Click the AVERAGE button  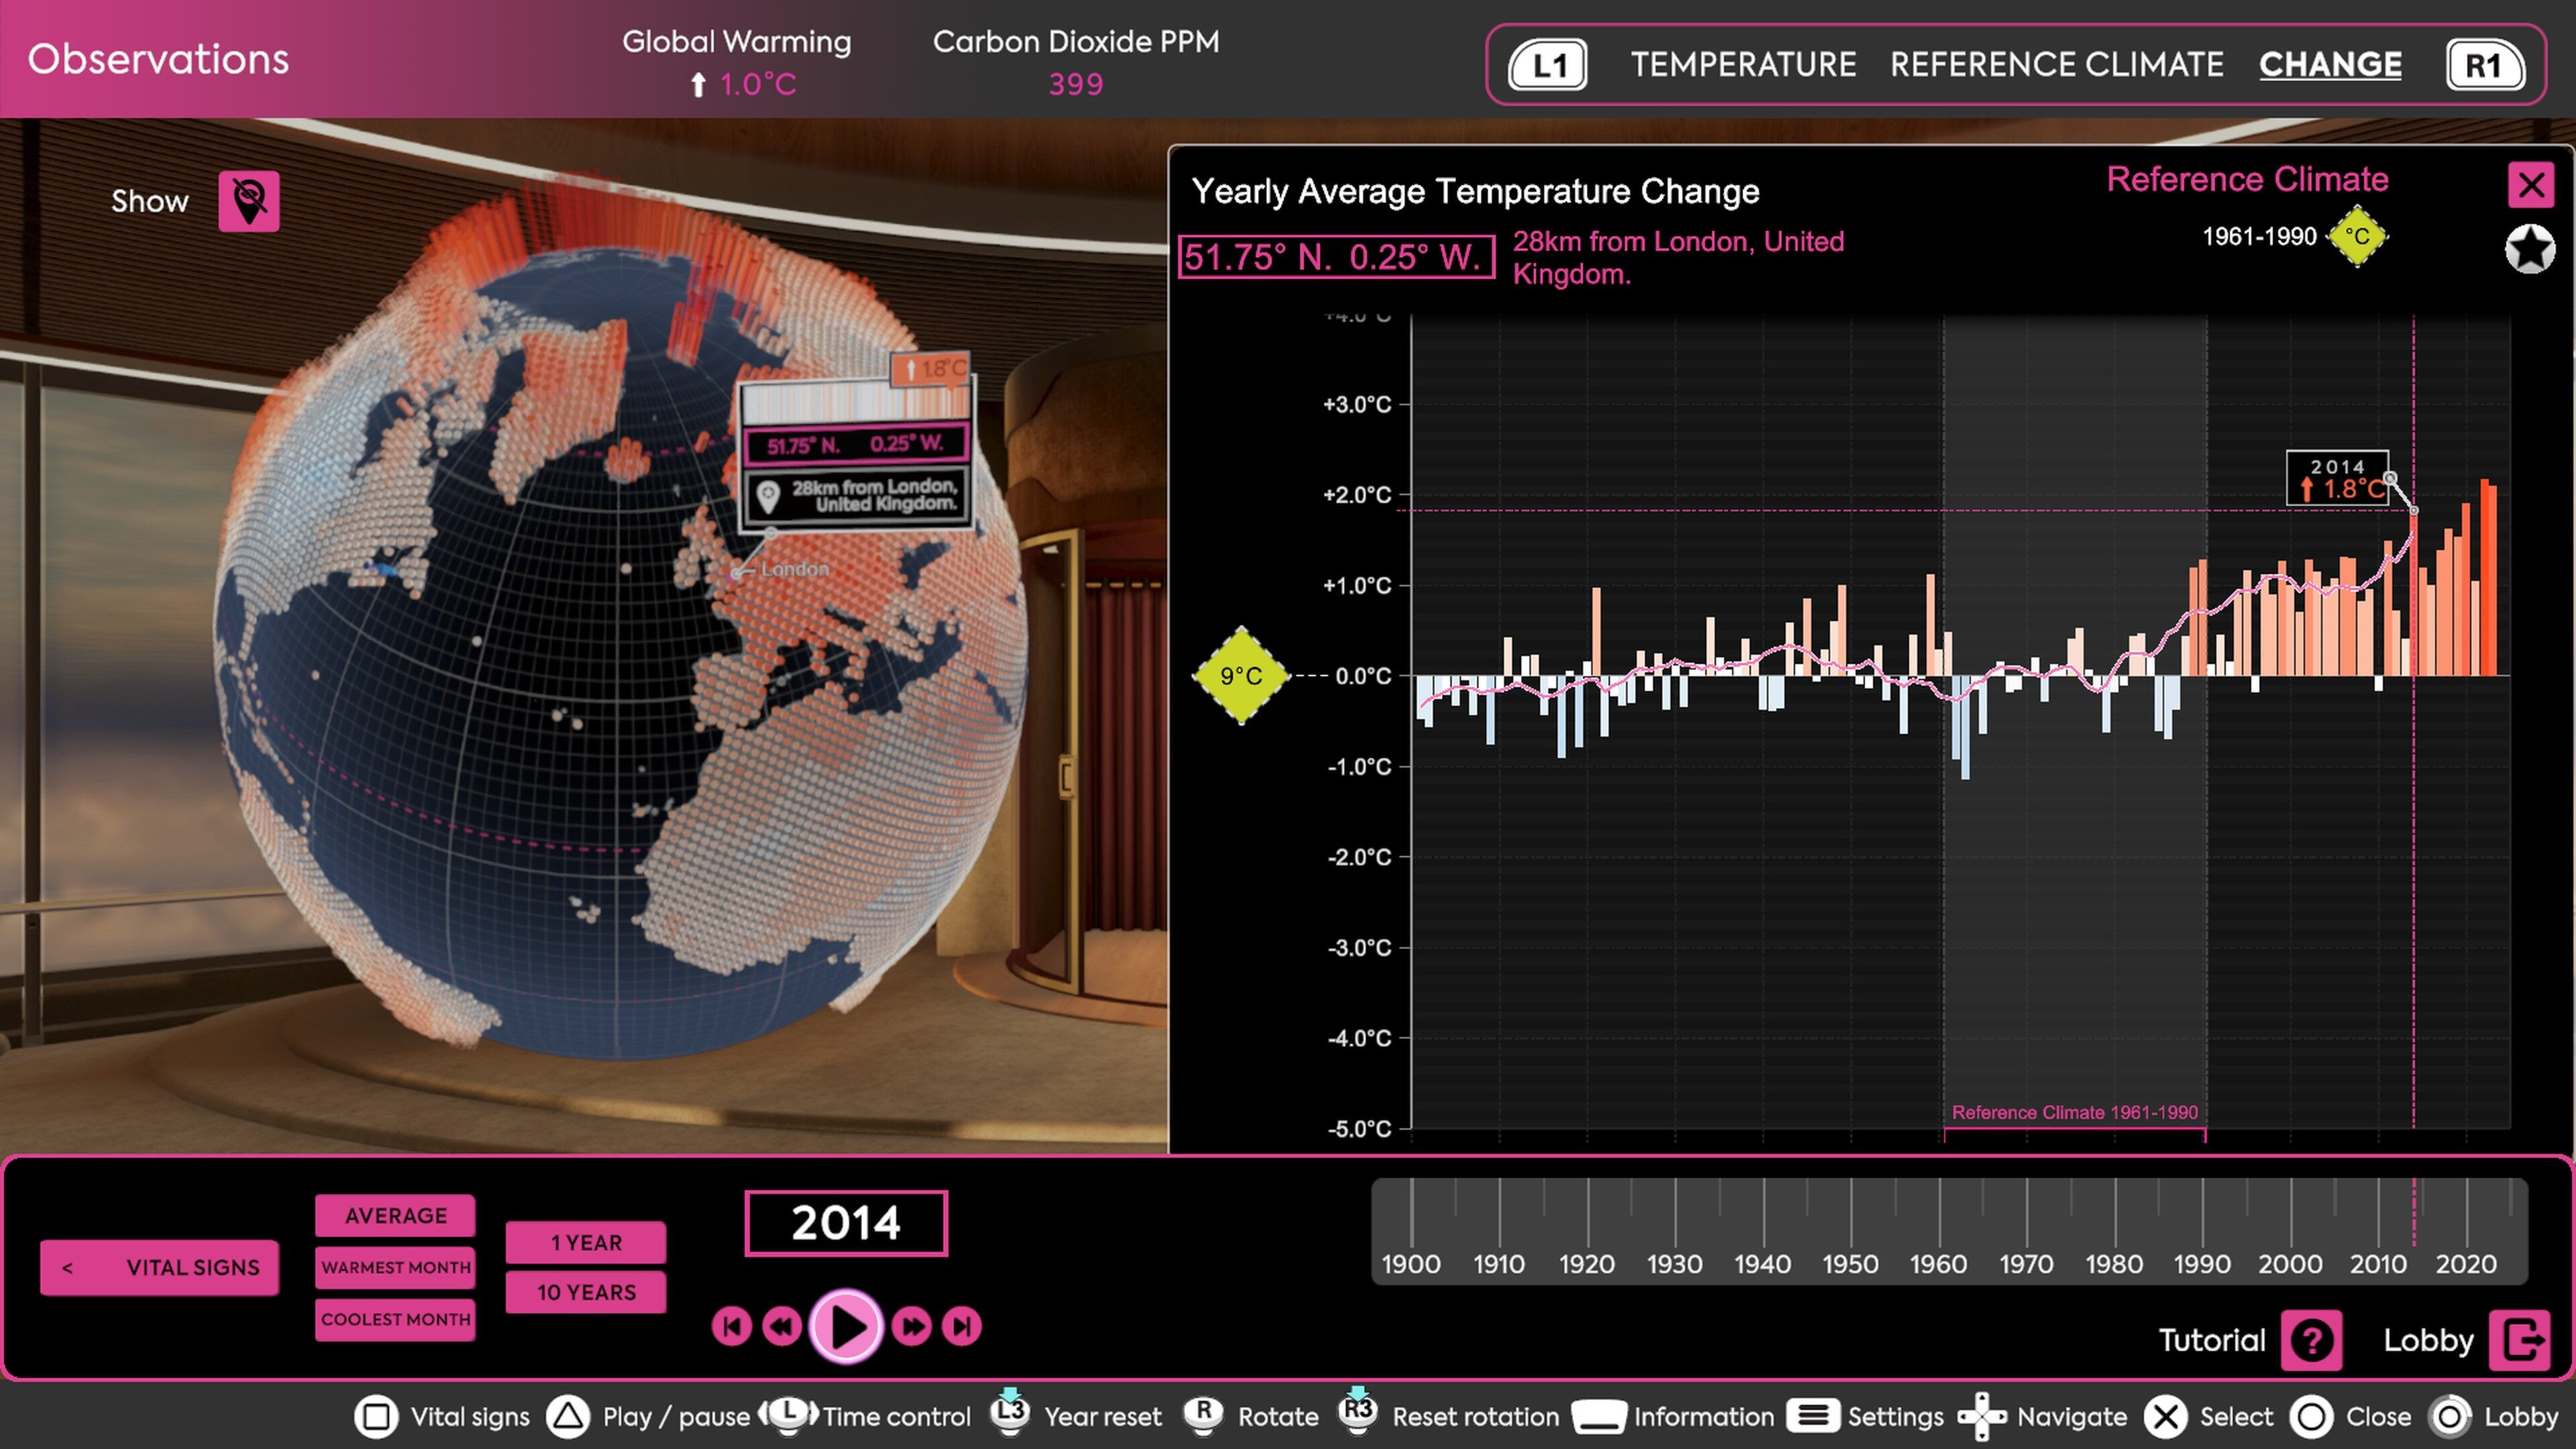point(395,1215)
